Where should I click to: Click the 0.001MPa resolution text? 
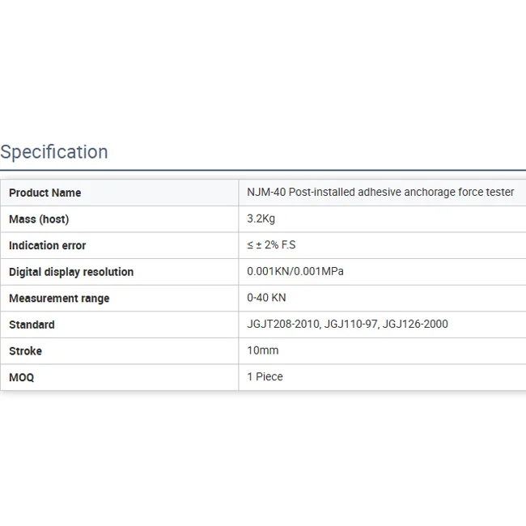[320, 272]
